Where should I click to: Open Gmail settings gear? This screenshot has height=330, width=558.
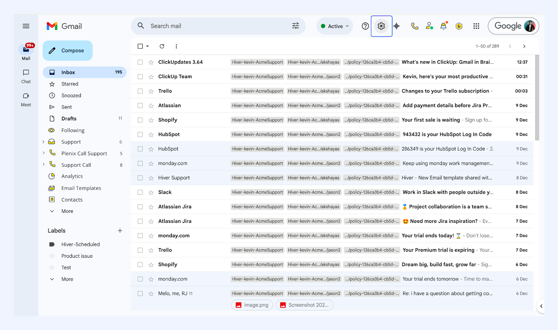pyautogui.click(x=381, y=26)
